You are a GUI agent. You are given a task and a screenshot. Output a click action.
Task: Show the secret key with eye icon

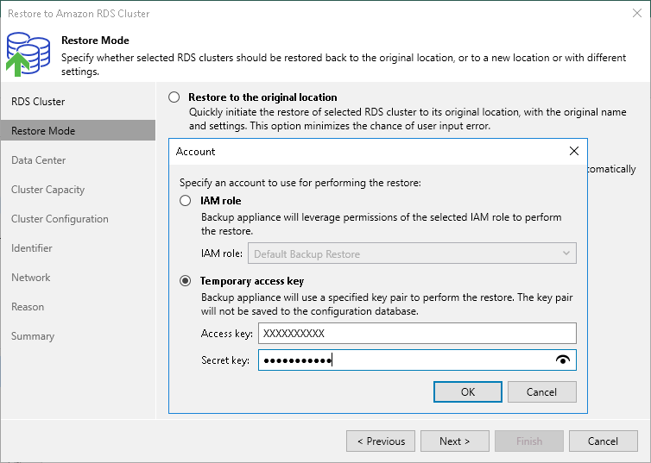coord(565,360)
